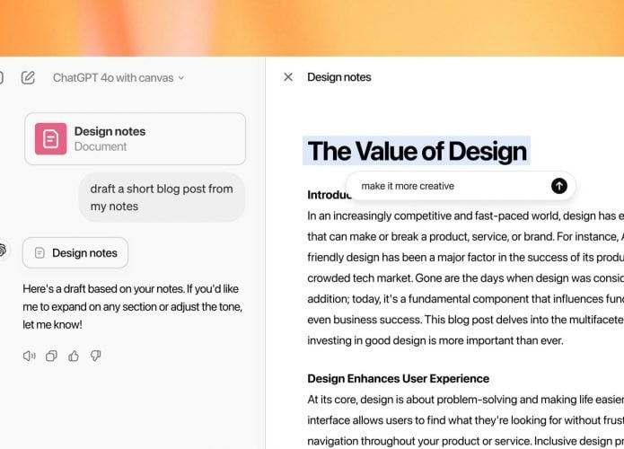Screen dimensions: 624x449
Task: Click the Design notes canvas chip in reply
Action: [x=75, y=252]
